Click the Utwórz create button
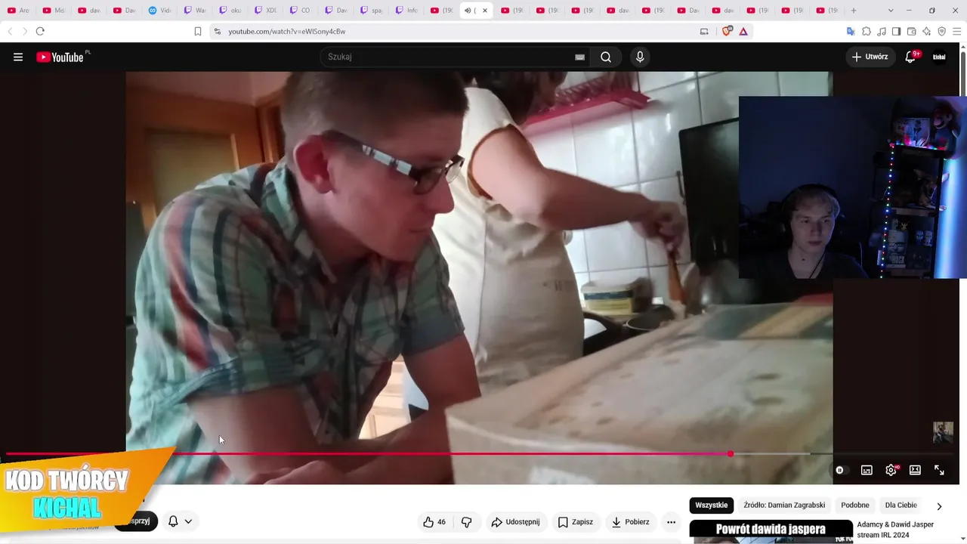 [870, 57]
